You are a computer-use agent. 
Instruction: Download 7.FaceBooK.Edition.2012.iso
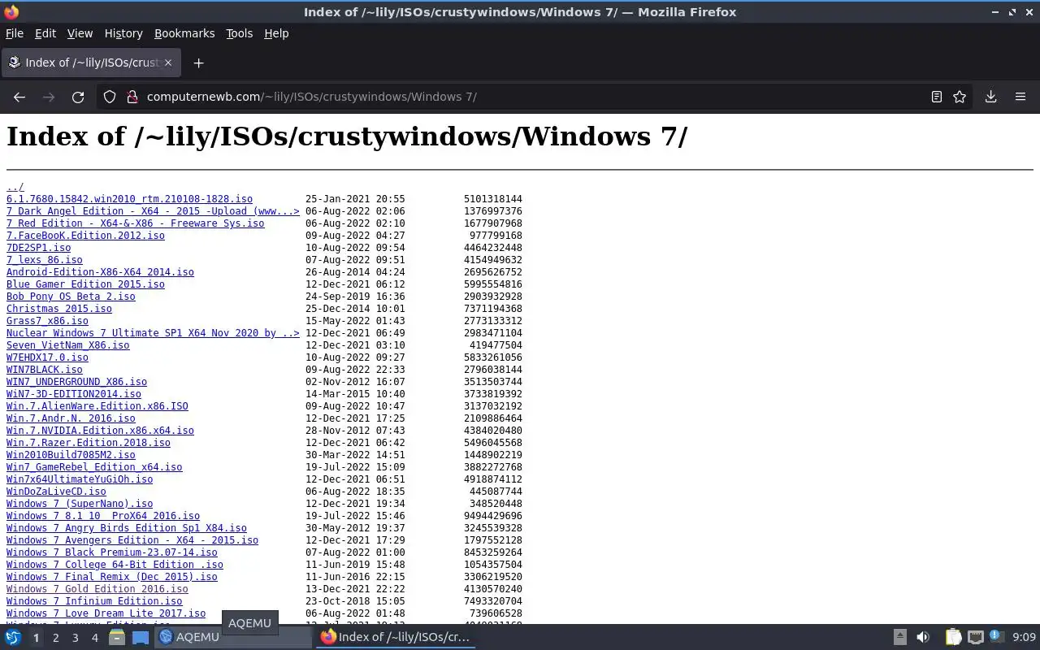click(x=85, y=236)
